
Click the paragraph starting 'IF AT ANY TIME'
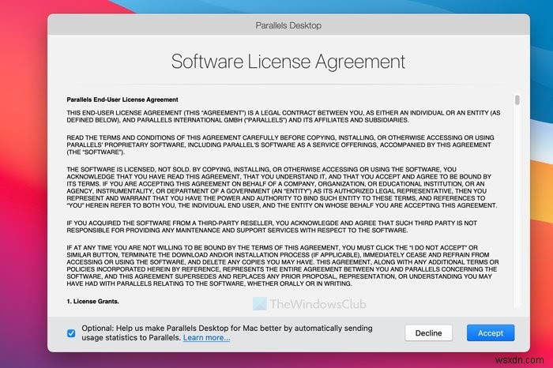(283, 265)
